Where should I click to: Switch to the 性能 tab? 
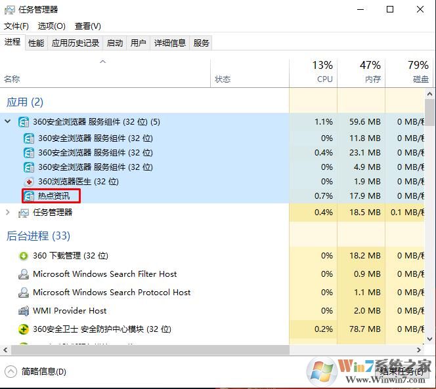click(36, 43)
